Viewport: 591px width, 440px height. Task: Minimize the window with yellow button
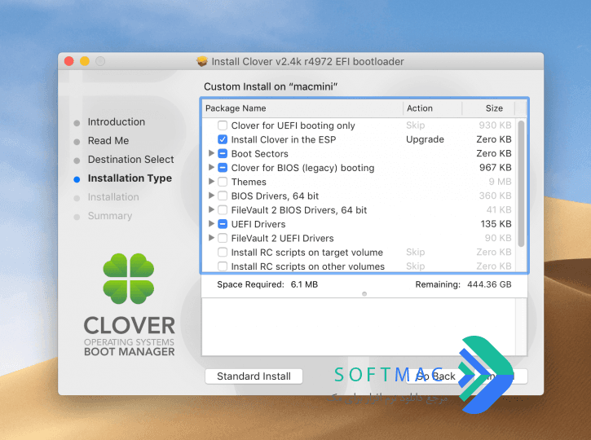(x=85, y=61)
